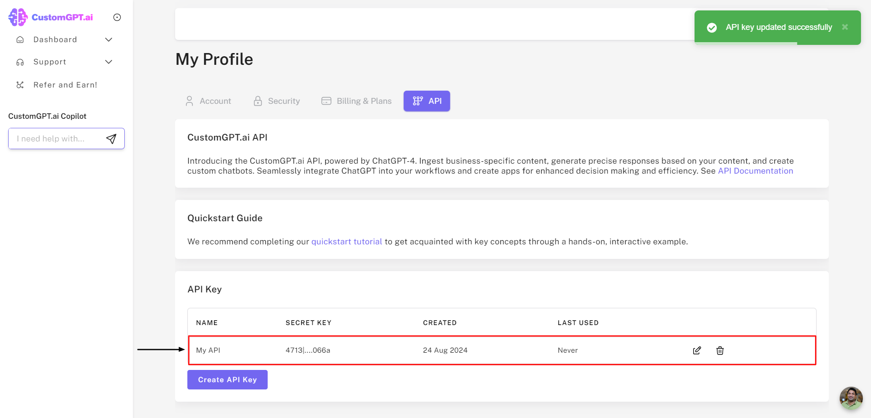Open Refer and Earn! page
This screenshot has height=418, width=871.
tap(65, 85)
